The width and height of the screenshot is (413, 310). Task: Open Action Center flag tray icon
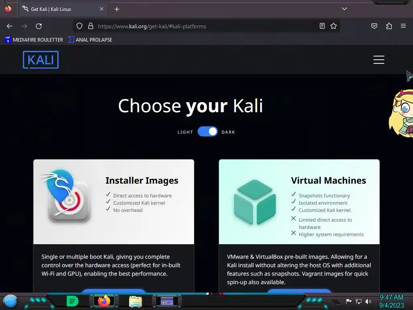click(349, 301)
